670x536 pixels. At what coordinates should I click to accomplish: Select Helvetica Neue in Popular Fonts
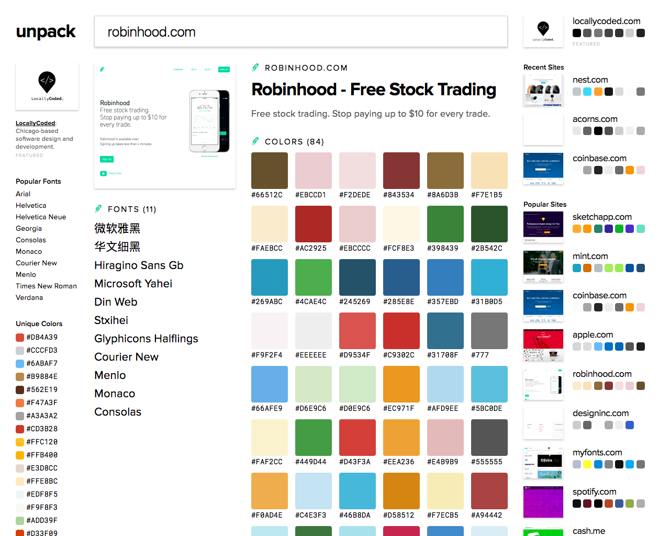[41, 217]
